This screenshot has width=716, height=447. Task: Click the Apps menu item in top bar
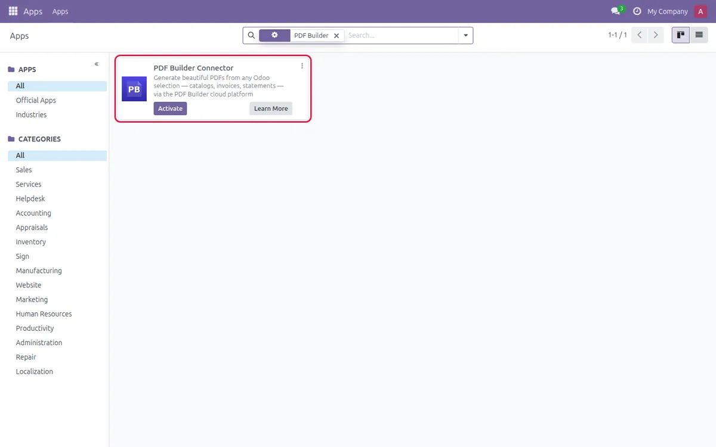(60, 11)
